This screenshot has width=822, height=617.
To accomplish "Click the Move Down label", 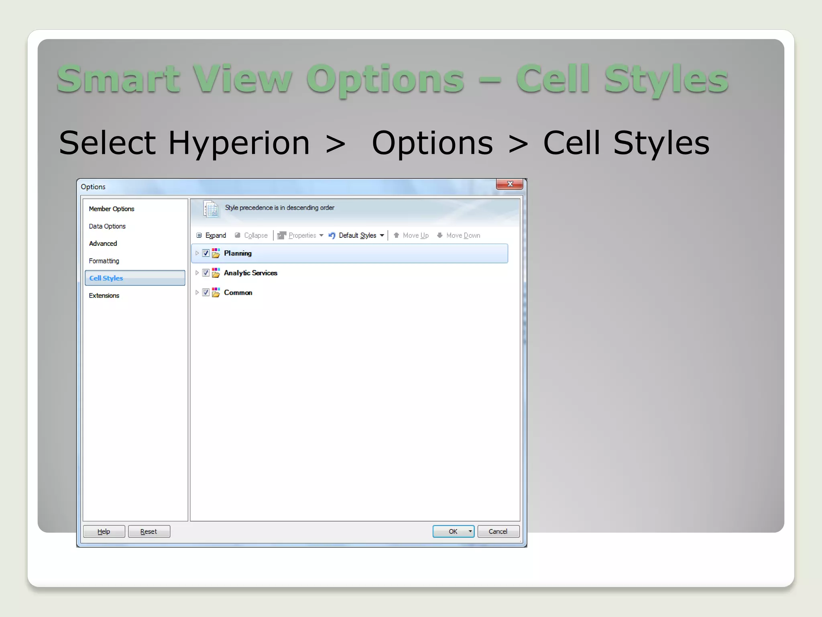I will [463, 235].
